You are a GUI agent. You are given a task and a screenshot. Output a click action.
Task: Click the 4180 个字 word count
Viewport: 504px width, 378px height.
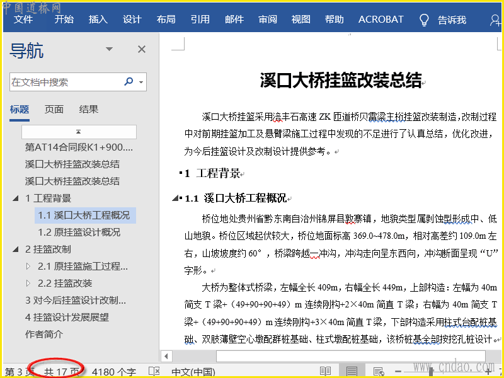click(x=114, y=372)
